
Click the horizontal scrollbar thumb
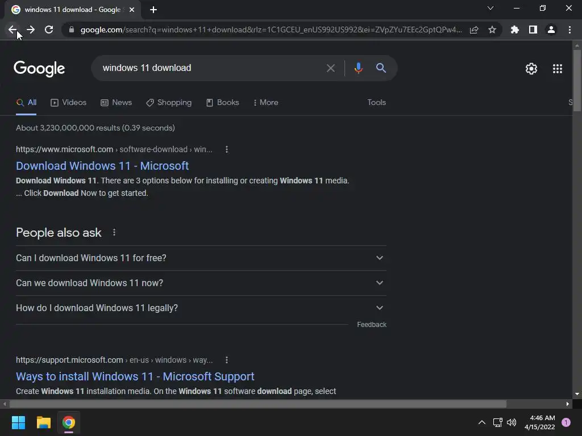[x=257, y=404]
